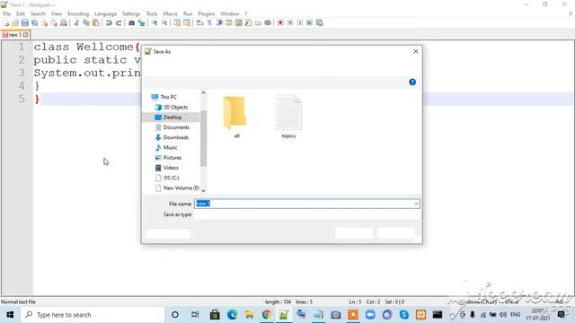Toggle synchronize horizontal scrolling icon
Image resolution: width=575 pixels, height=323 pixels.
pyautogui.click(x=187, y=22)
